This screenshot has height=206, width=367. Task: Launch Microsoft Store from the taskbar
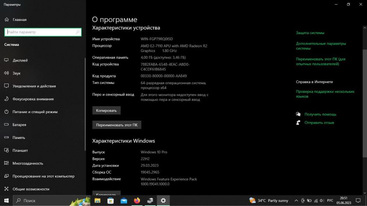coord(110,201)
